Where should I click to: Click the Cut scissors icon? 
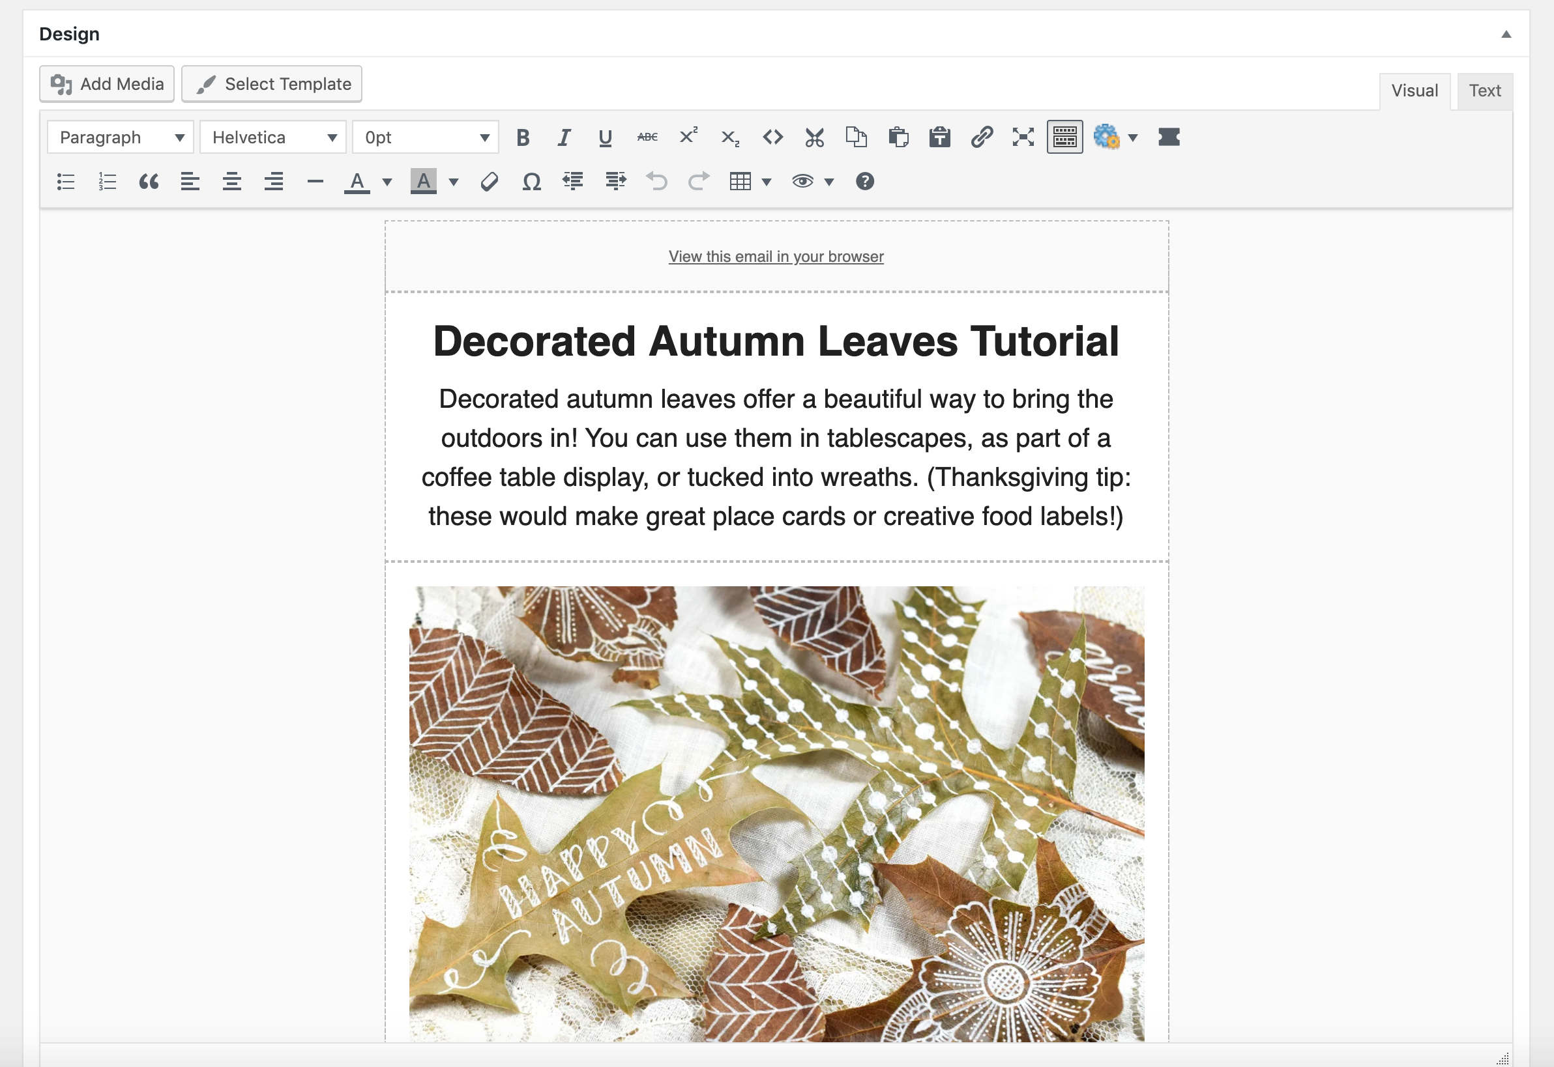[814, 137]
